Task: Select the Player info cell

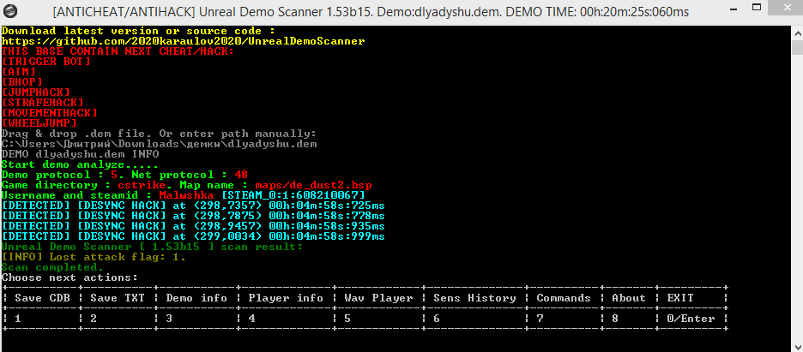Action: (285, 298)
